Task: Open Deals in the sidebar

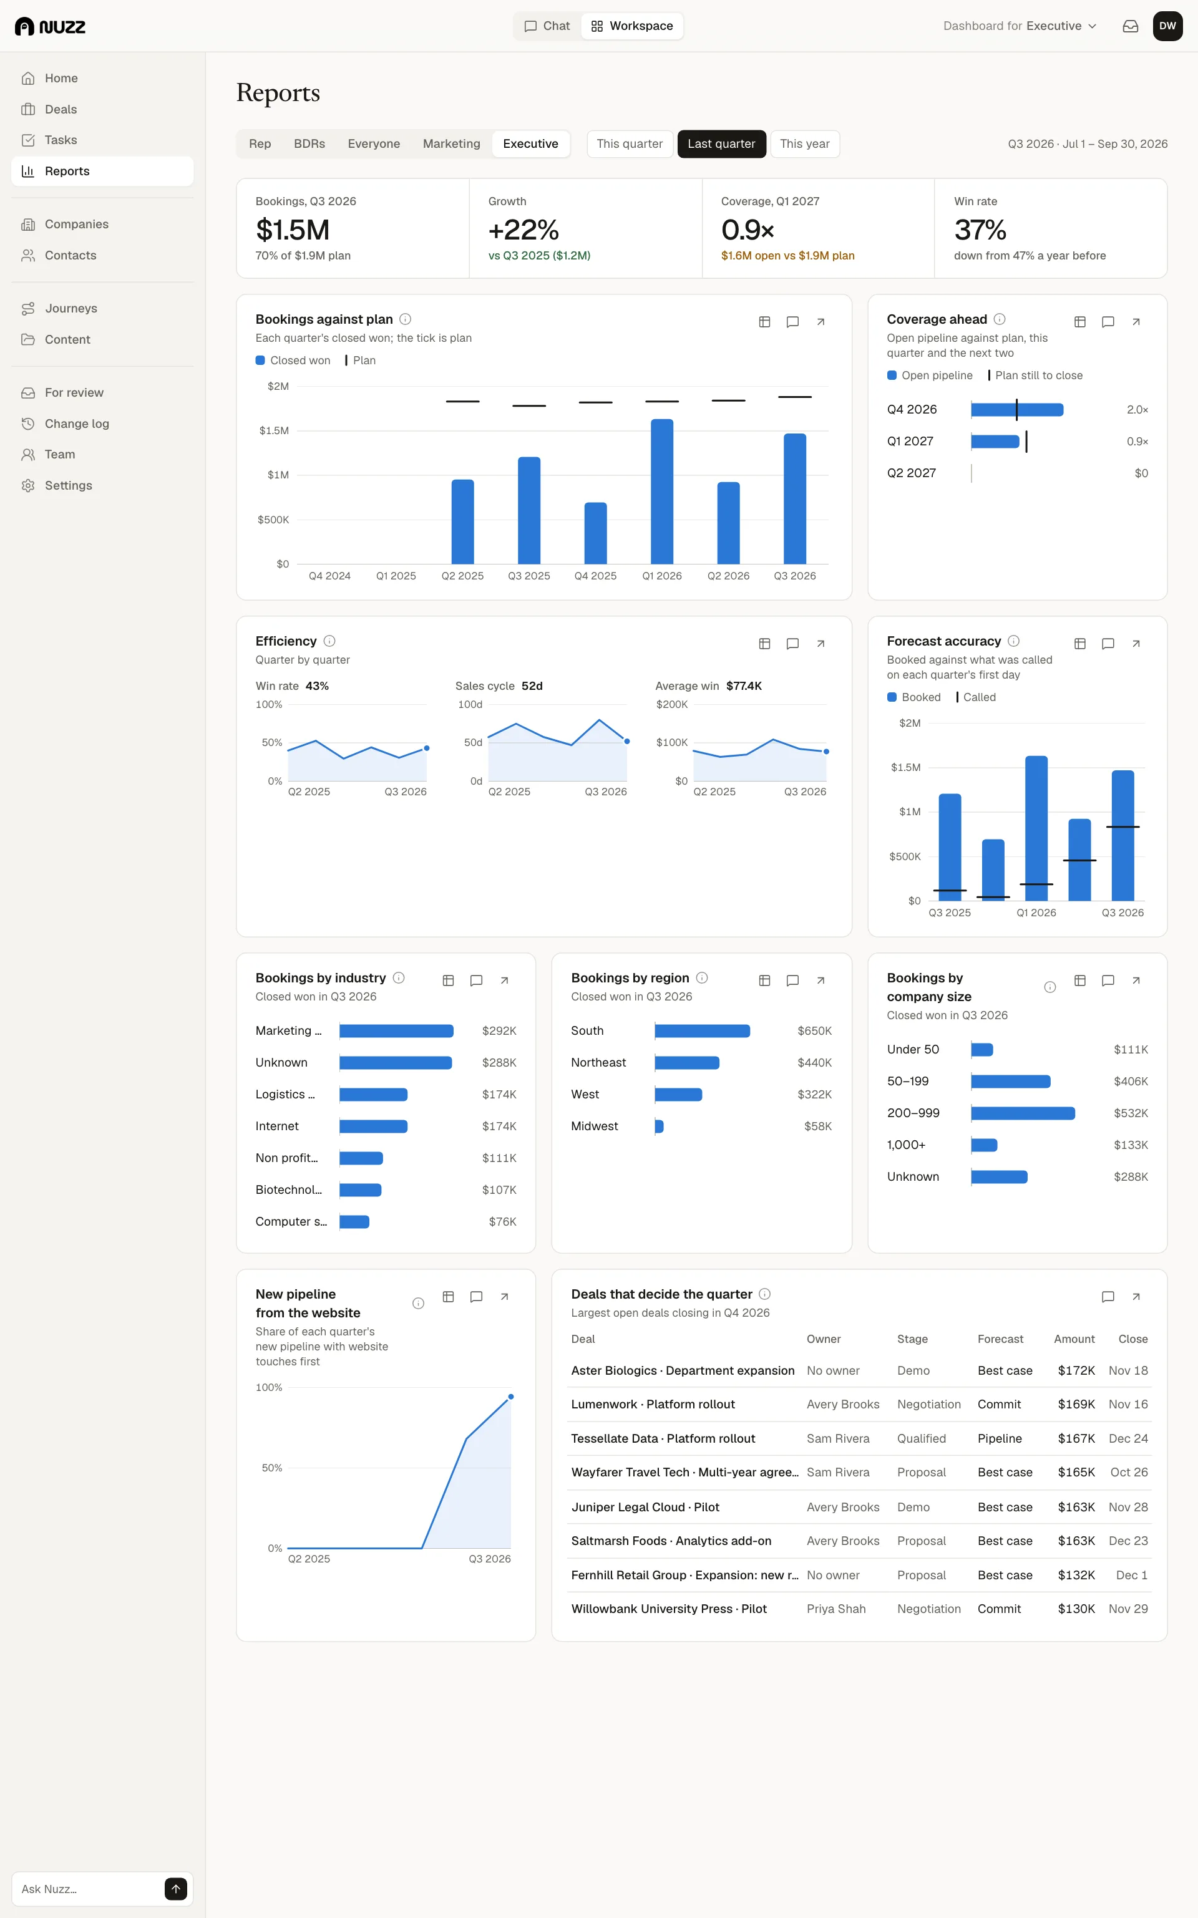Action: pos(102,109)
